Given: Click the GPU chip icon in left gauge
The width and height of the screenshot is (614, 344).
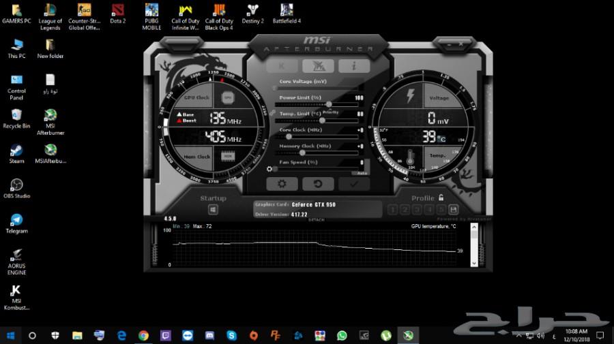Looking at the screenshot, I should click(227, 97).
